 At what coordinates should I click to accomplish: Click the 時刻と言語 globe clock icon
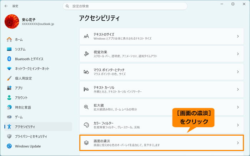[x=9, y=107]
